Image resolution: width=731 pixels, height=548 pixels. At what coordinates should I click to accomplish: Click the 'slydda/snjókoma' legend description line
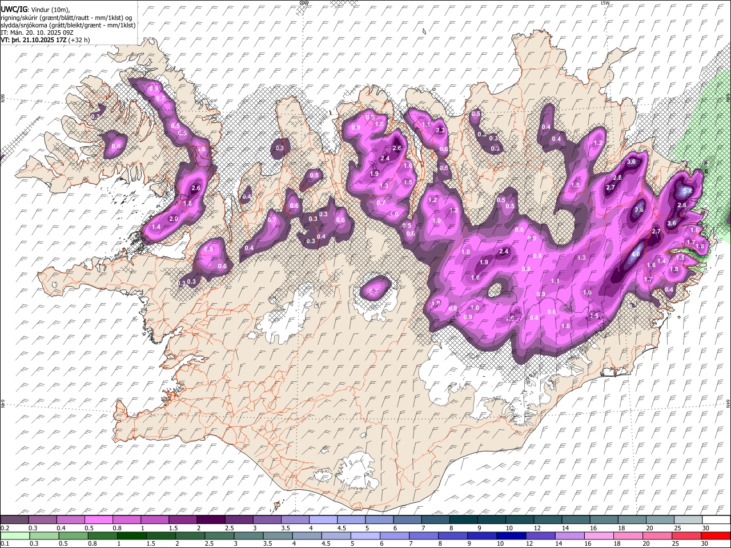(x=68, y=25)
